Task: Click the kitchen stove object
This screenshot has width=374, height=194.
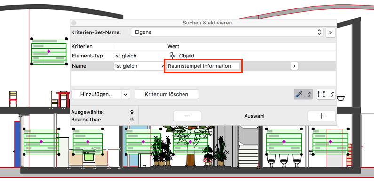Action: [x=89, y=158]
